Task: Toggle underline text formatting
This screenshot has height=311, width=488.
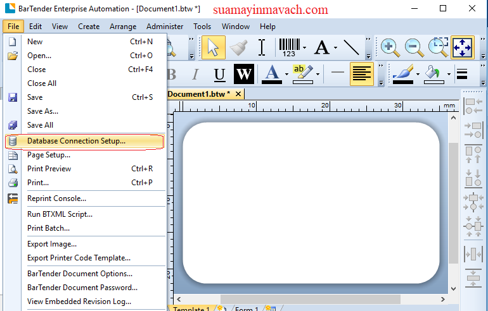Action: click(x=219, y=75)
